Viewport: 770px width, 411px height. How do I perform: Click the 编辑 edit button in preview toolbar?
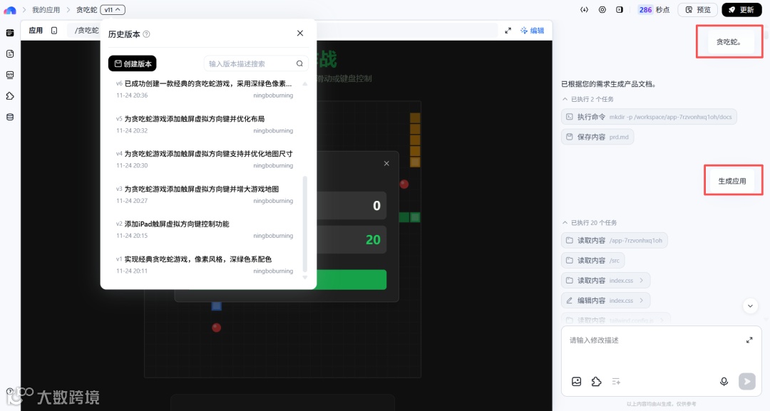coord(533,31)
